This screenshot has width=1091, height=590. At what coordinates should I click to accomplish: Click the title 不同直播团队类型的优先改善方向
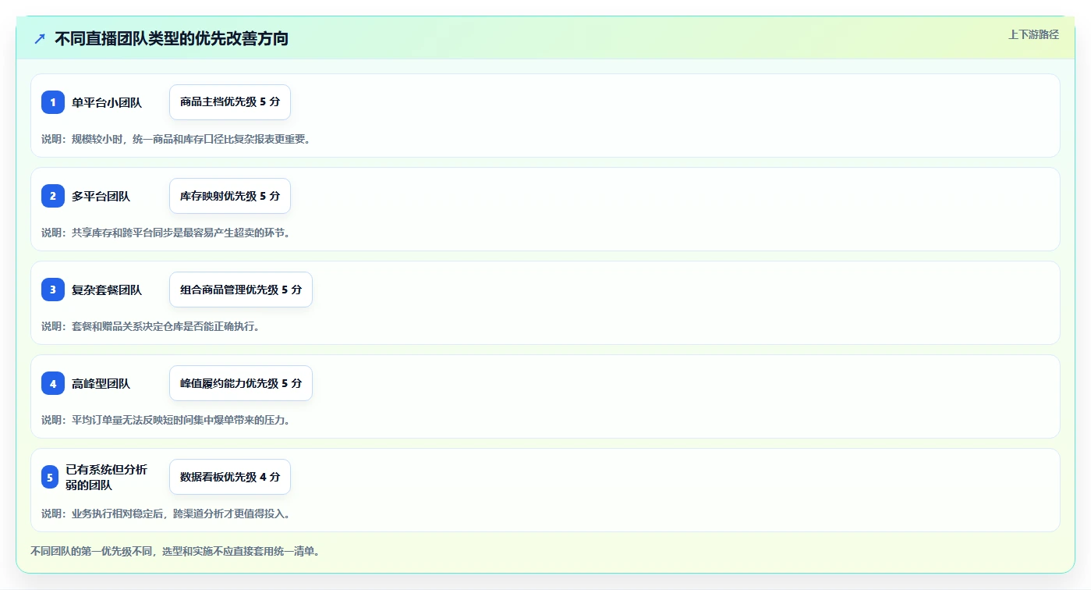click(172, 38)
